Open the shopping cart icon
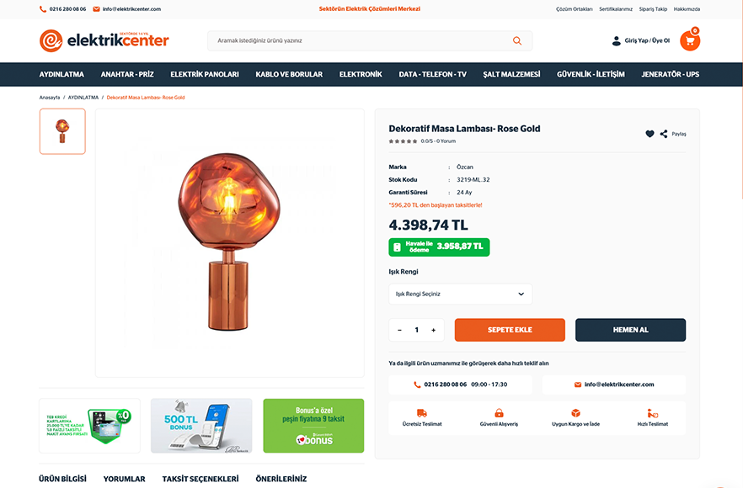743x488 pixels. pos(690,40)
